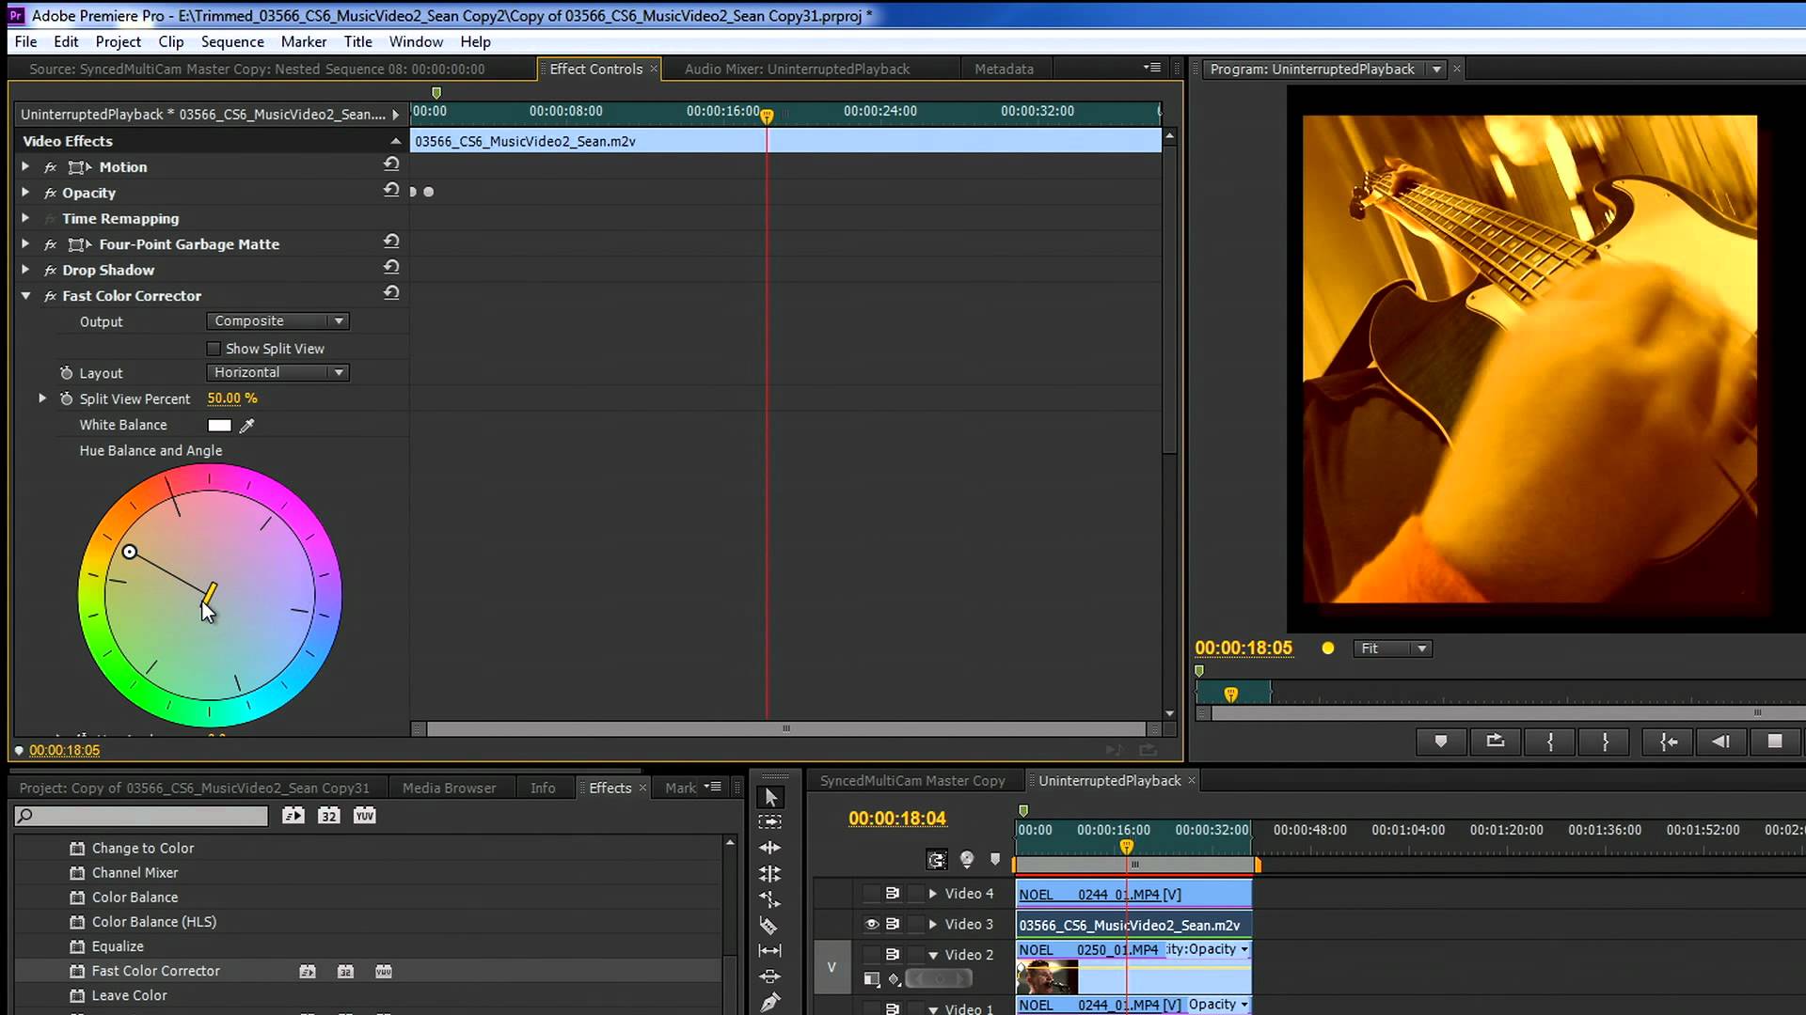Viewport: 1806px width, 1015px height.
Task: Click the White Balance color swatch
Action: [219, 426]
